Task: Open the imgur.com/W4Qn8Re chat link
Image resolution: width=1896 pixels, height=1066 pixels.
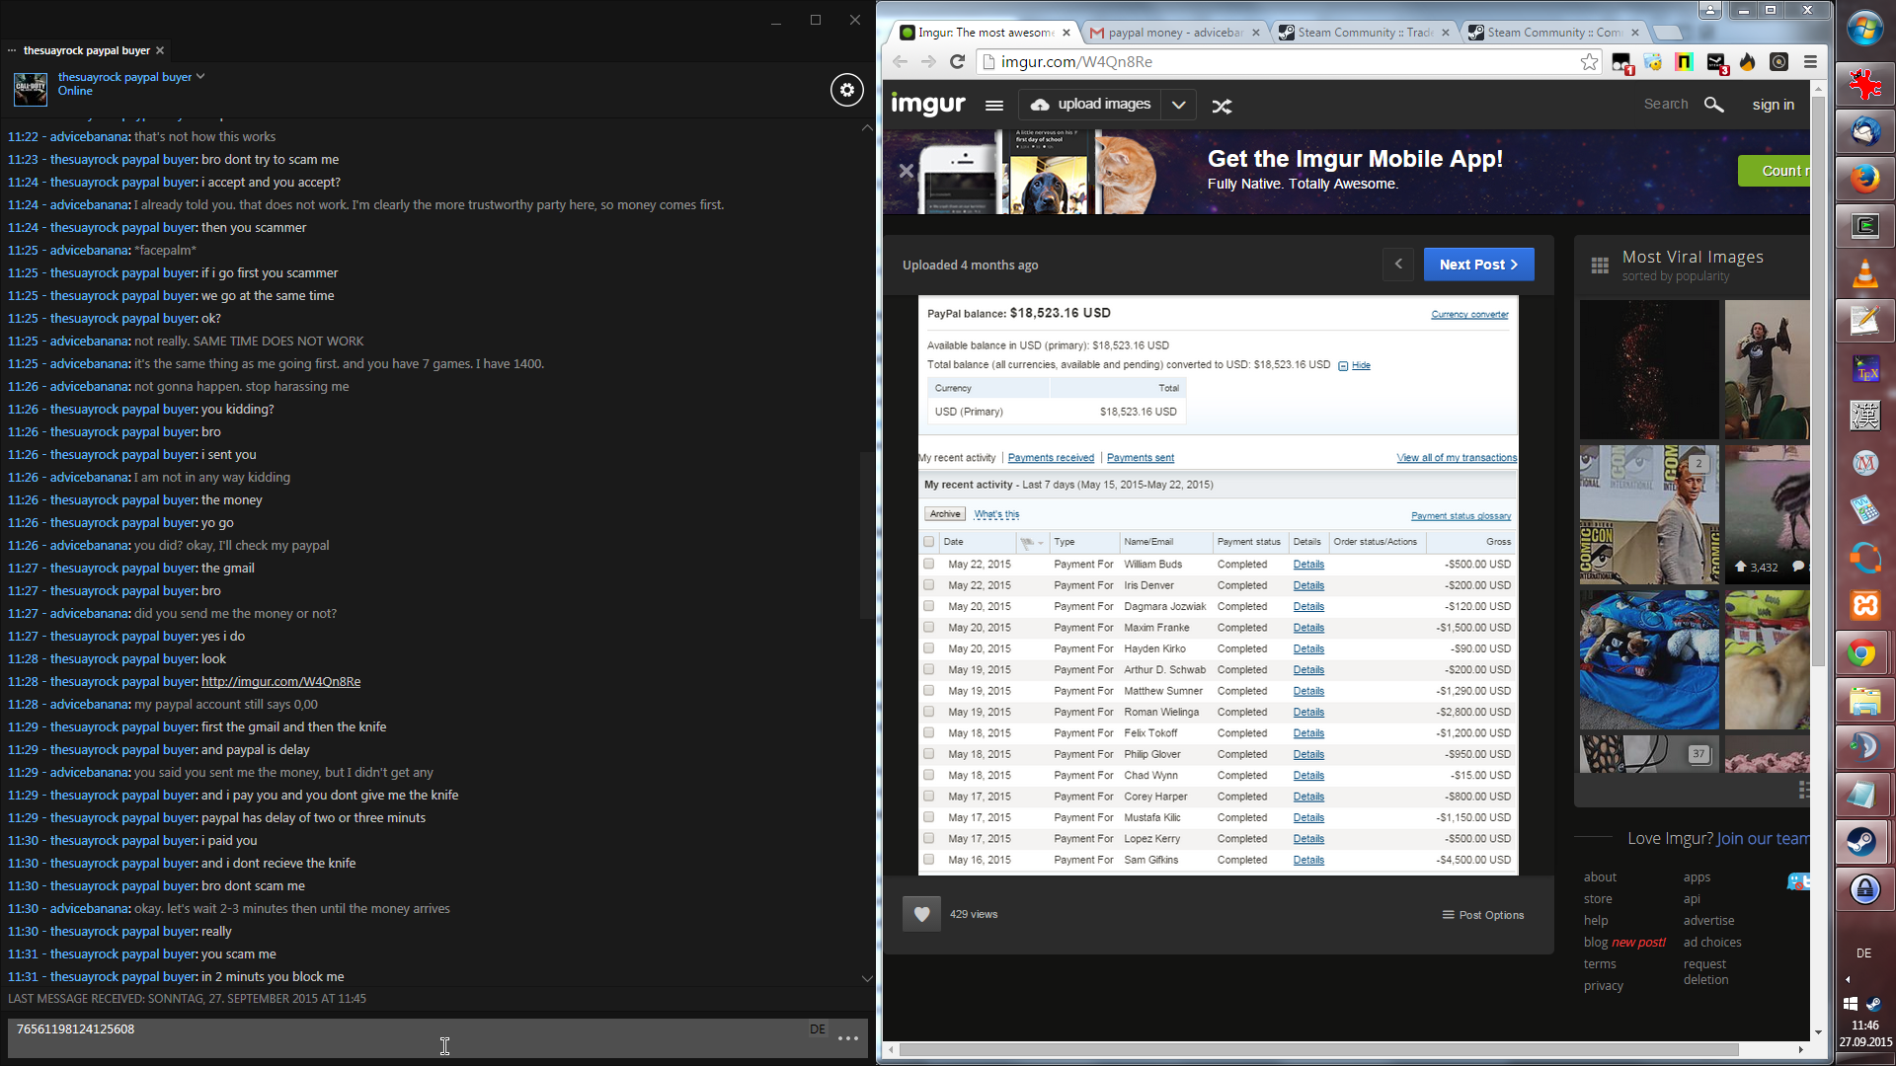Action: (280, 682)
